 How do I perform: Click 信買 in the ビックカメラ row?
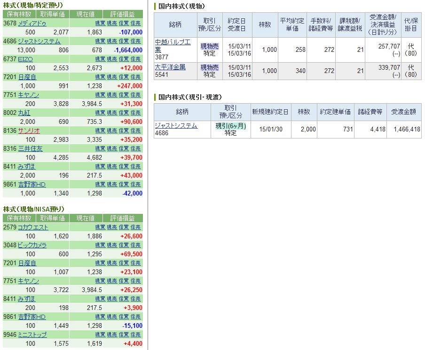pyautogui.click(x=124, y=245)
